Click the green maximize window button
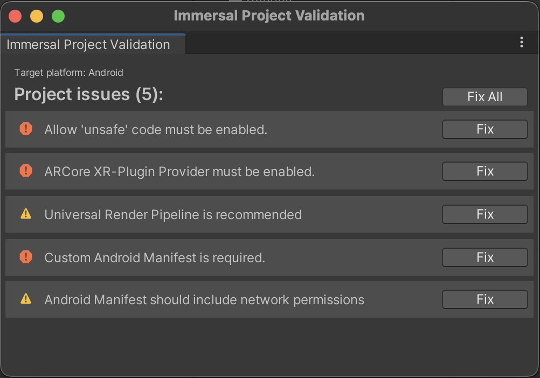Screen dimensions: 540x378 (58, 16)
